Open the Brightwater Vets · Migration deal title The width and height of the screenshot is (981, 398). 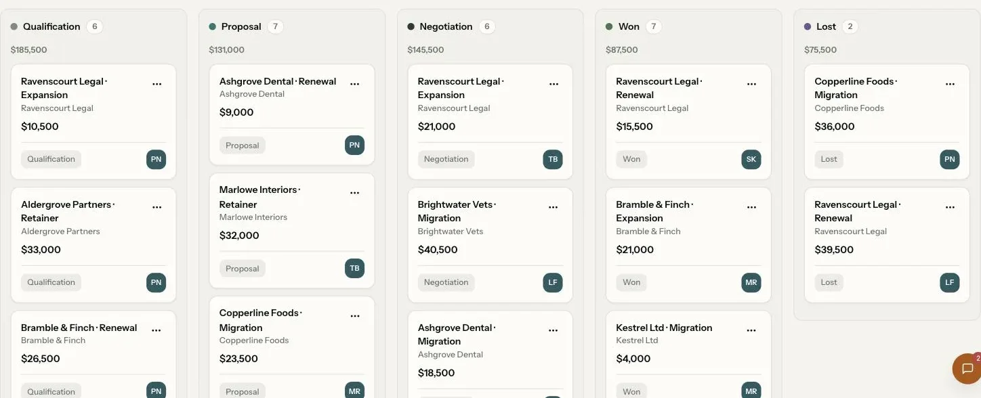457,211
